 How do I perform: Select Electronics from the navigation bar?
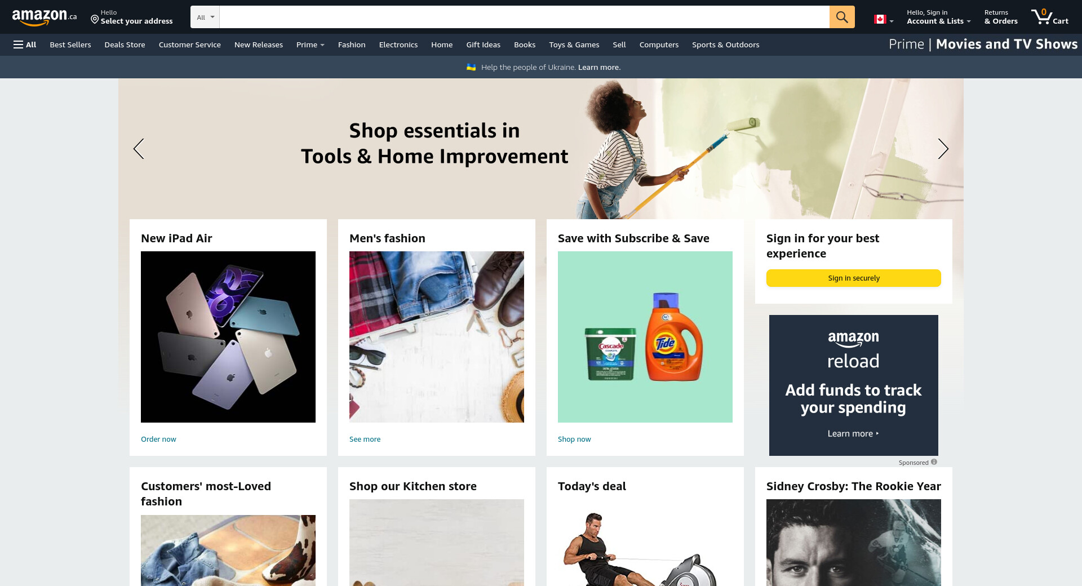point(398,45)
